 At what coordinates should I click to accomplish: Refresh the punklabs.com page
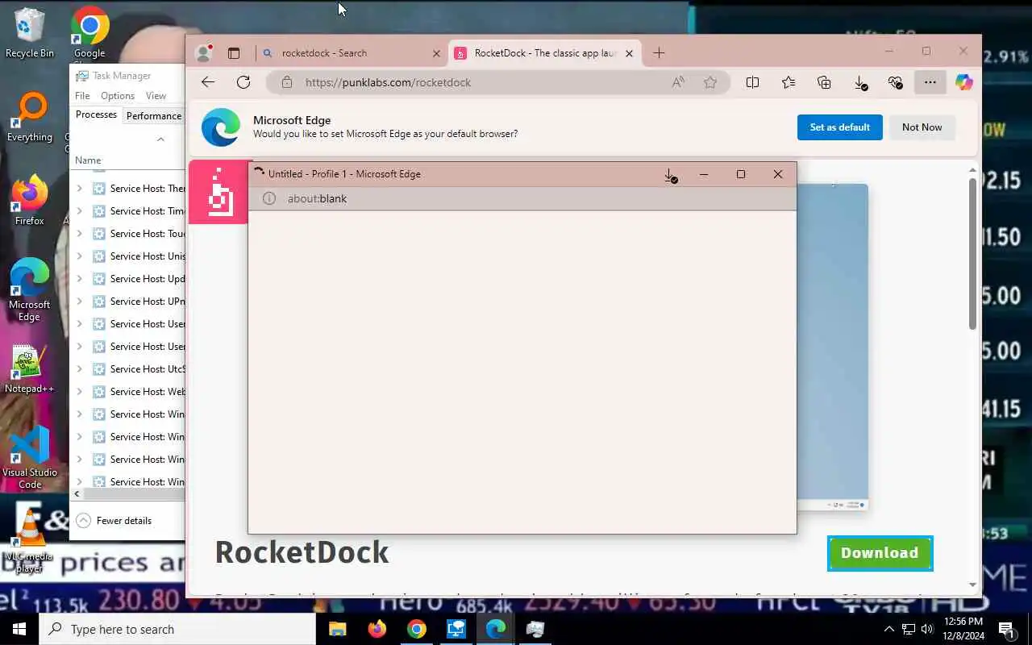(x=243, y=82)
